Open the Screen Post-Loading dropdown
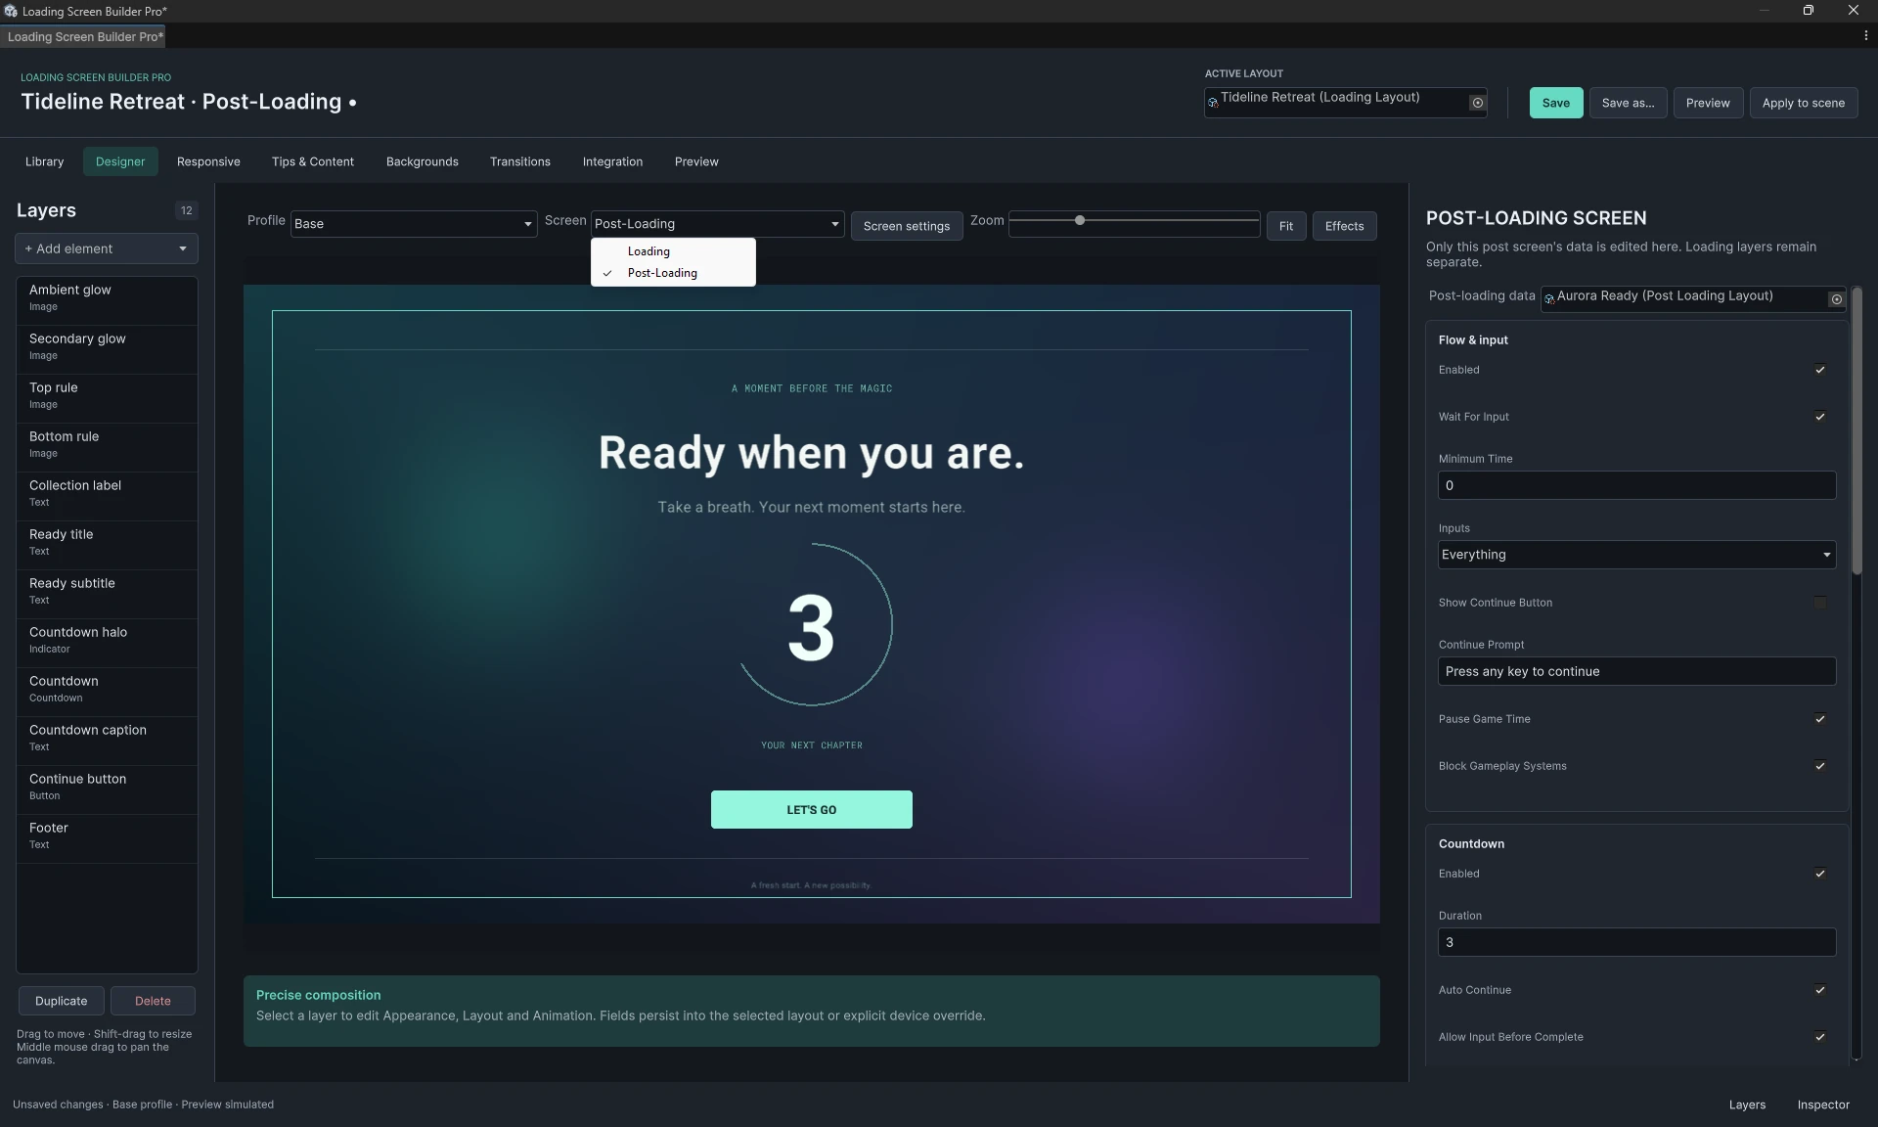Viewport: 1878px width, 1127px height. pyautogui.click(x=717, y=224)
